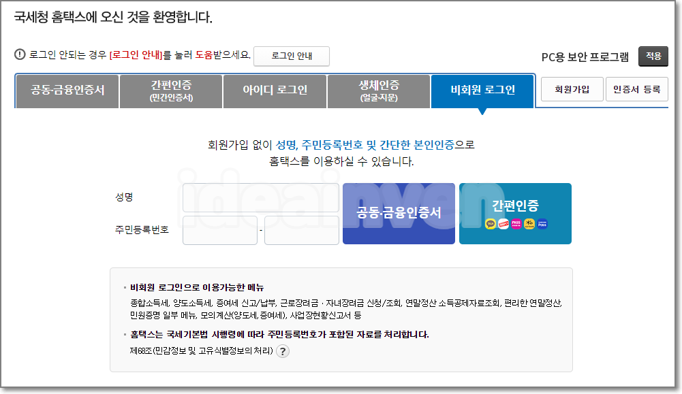
Task: Click the large 공동·금융인증서 banner
Action: [398, 213]
